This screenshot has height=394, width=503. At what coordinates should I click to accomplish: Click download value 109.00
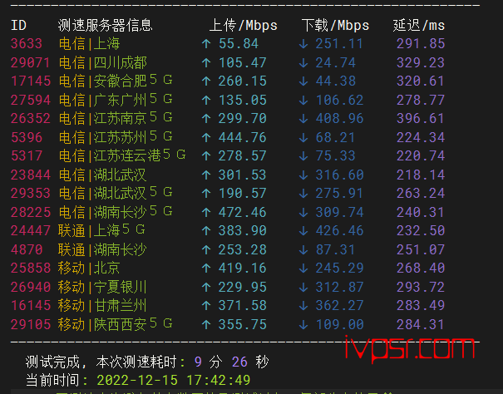point(339,324)
